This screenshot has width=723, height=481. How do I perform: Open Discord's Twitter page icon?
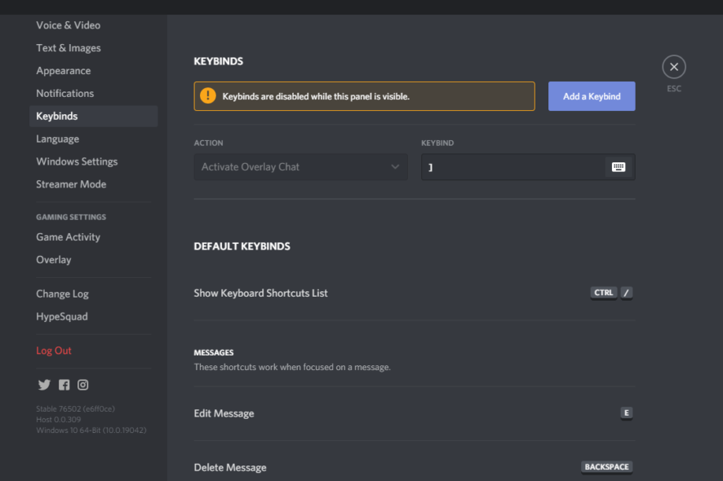[x=44, y=385]
